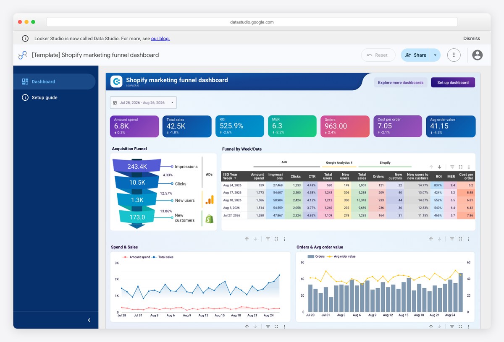The height and width of the screenshot is (342, 504).
Task: Click the Jul 27, 2026 table row date
Action: tap(231, 215)
